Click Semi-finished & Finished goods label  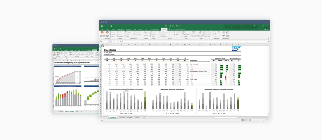tap(198, 72)
